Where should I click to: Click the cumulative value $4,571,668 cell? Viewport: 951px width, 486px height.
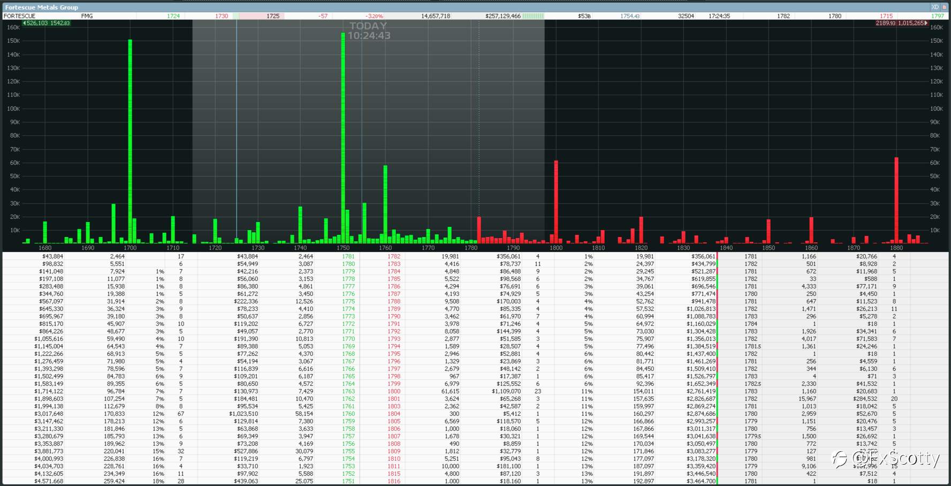pyautogui.click(x=49, y=481)
